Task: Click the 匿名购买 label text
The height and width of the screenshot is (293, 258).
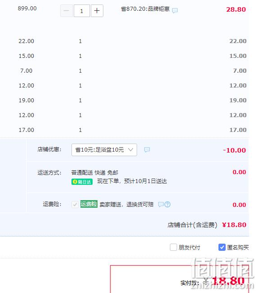Action: point(238,247)
